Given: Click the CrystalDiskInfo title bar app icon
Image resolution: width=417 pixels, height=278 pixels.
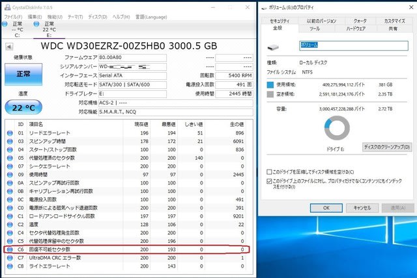Looking at the screenshot, I should (x=7, y=7).
